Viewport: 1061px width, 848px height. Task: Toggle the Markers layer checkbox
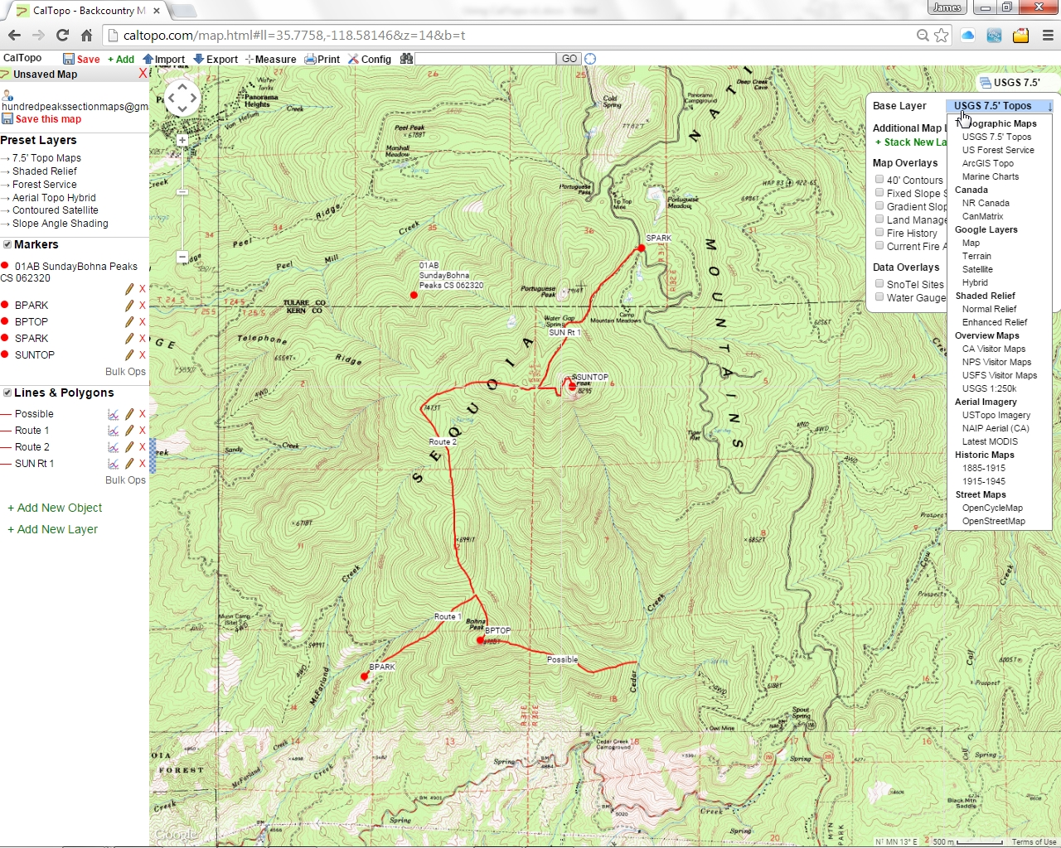[7, 244]
